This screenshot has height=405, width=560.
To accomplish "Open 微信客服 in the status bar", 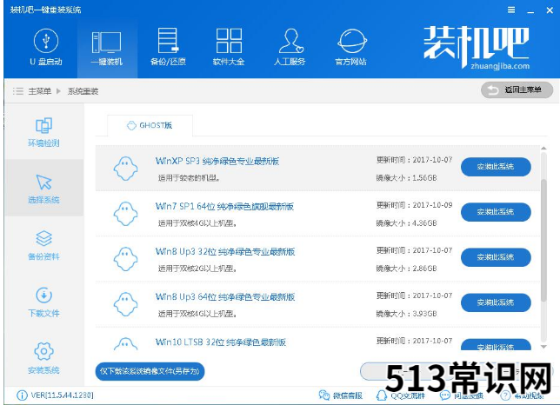I will tap(340, 395).
